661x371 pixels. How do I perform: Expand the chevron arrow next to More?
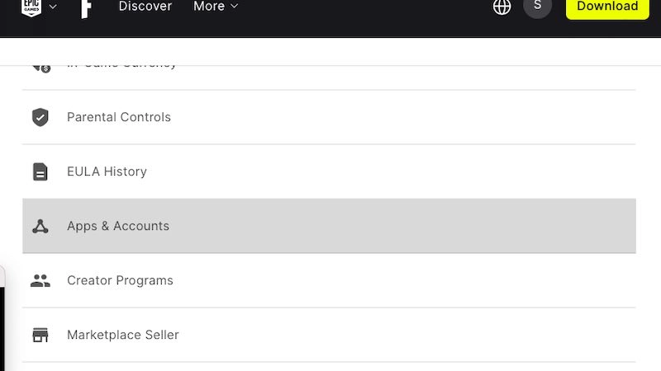pos(235,7)
